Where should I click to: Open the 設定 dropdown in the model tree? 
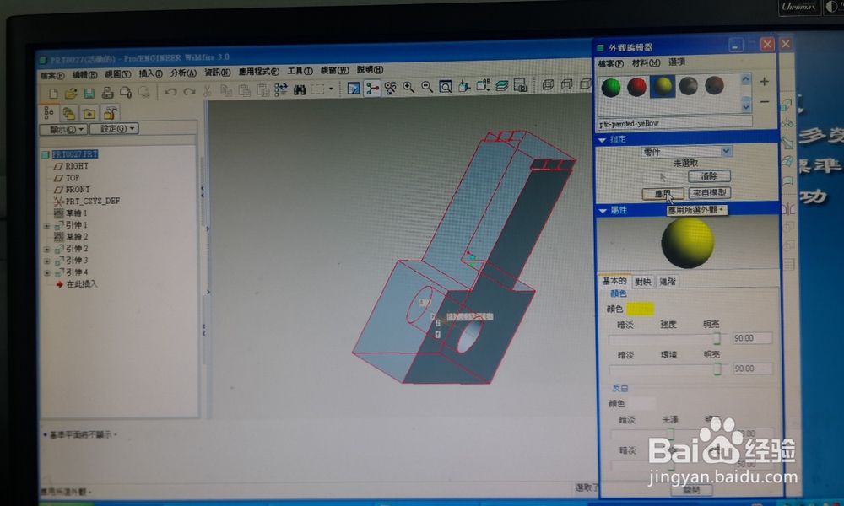[115, 128]
